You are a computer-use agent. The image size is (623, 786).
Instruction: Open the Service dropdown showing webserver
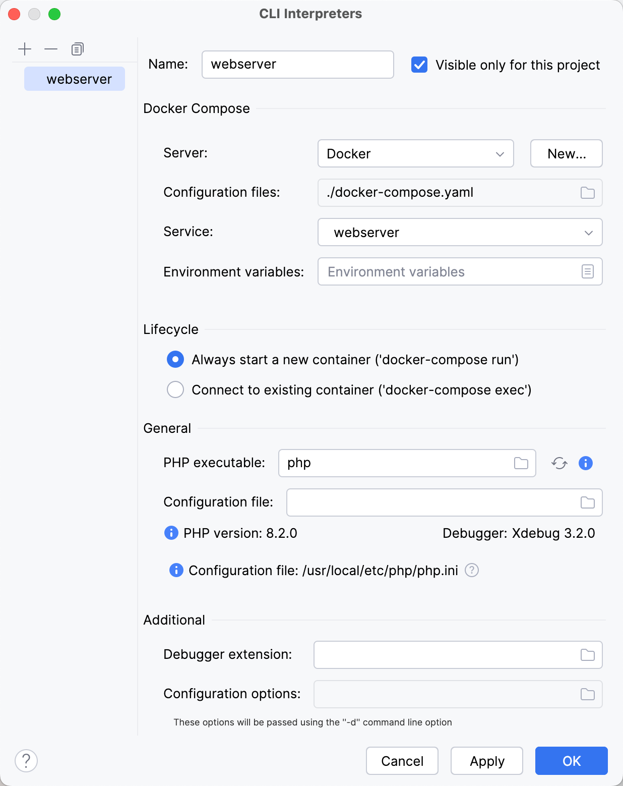(460, 232)
